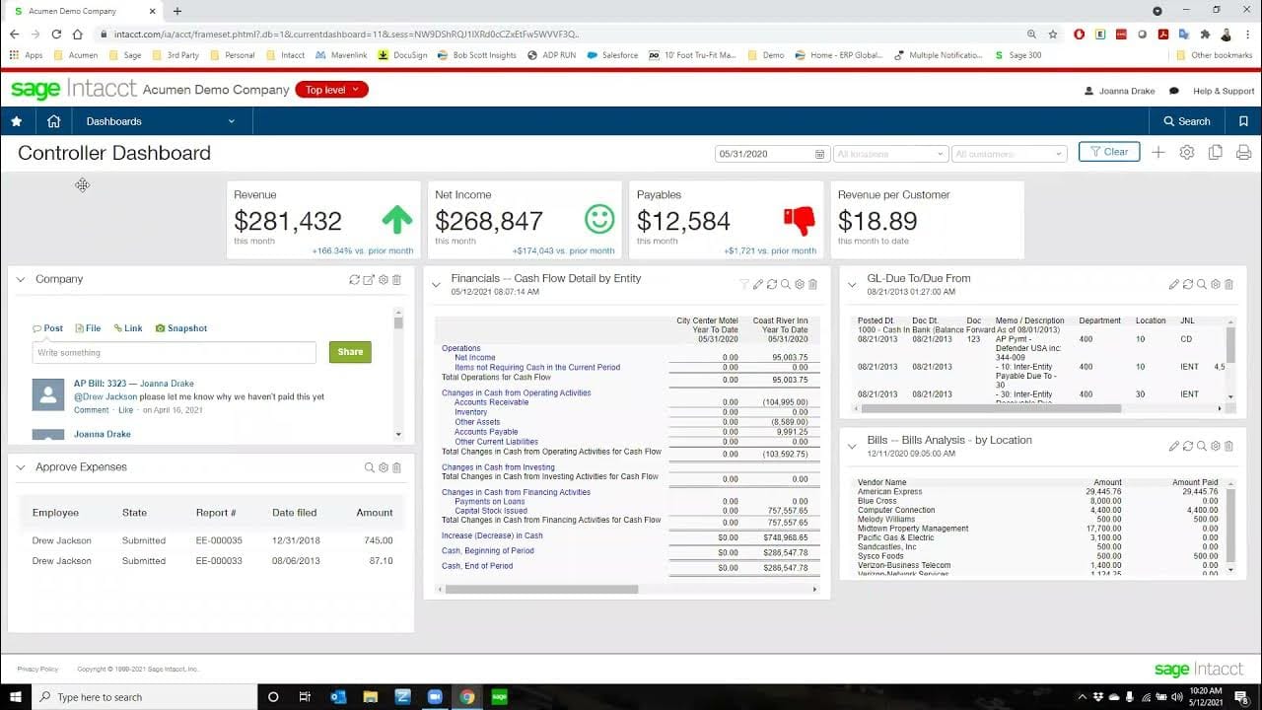The width and height of the screenshot is (1262, 710).
Task: Click the Clear filter button
Action: pyautogui.click(x=1108, y=153)
